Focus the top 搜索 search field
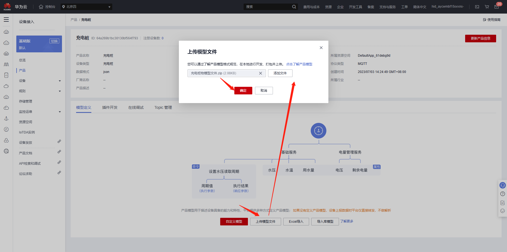Viewport: 507px width, 252px height. [268, 7]
